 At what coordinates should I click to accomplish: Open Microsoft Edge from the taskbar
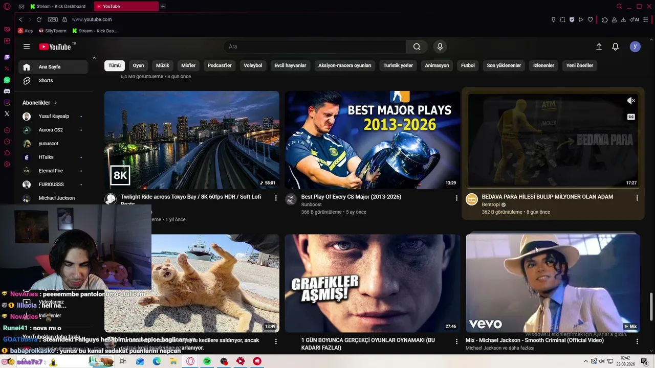(x=157, y=361)
